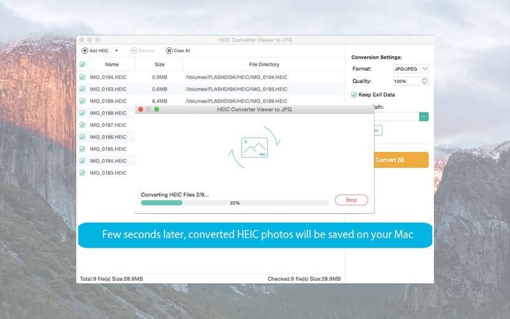
Task: Click the Remove toolbar button
Action: 142,50
